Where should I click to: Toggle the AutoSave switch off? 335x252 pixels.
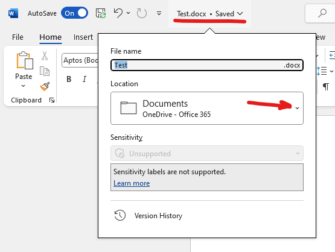pyautogui.click(x=74, y=13)
